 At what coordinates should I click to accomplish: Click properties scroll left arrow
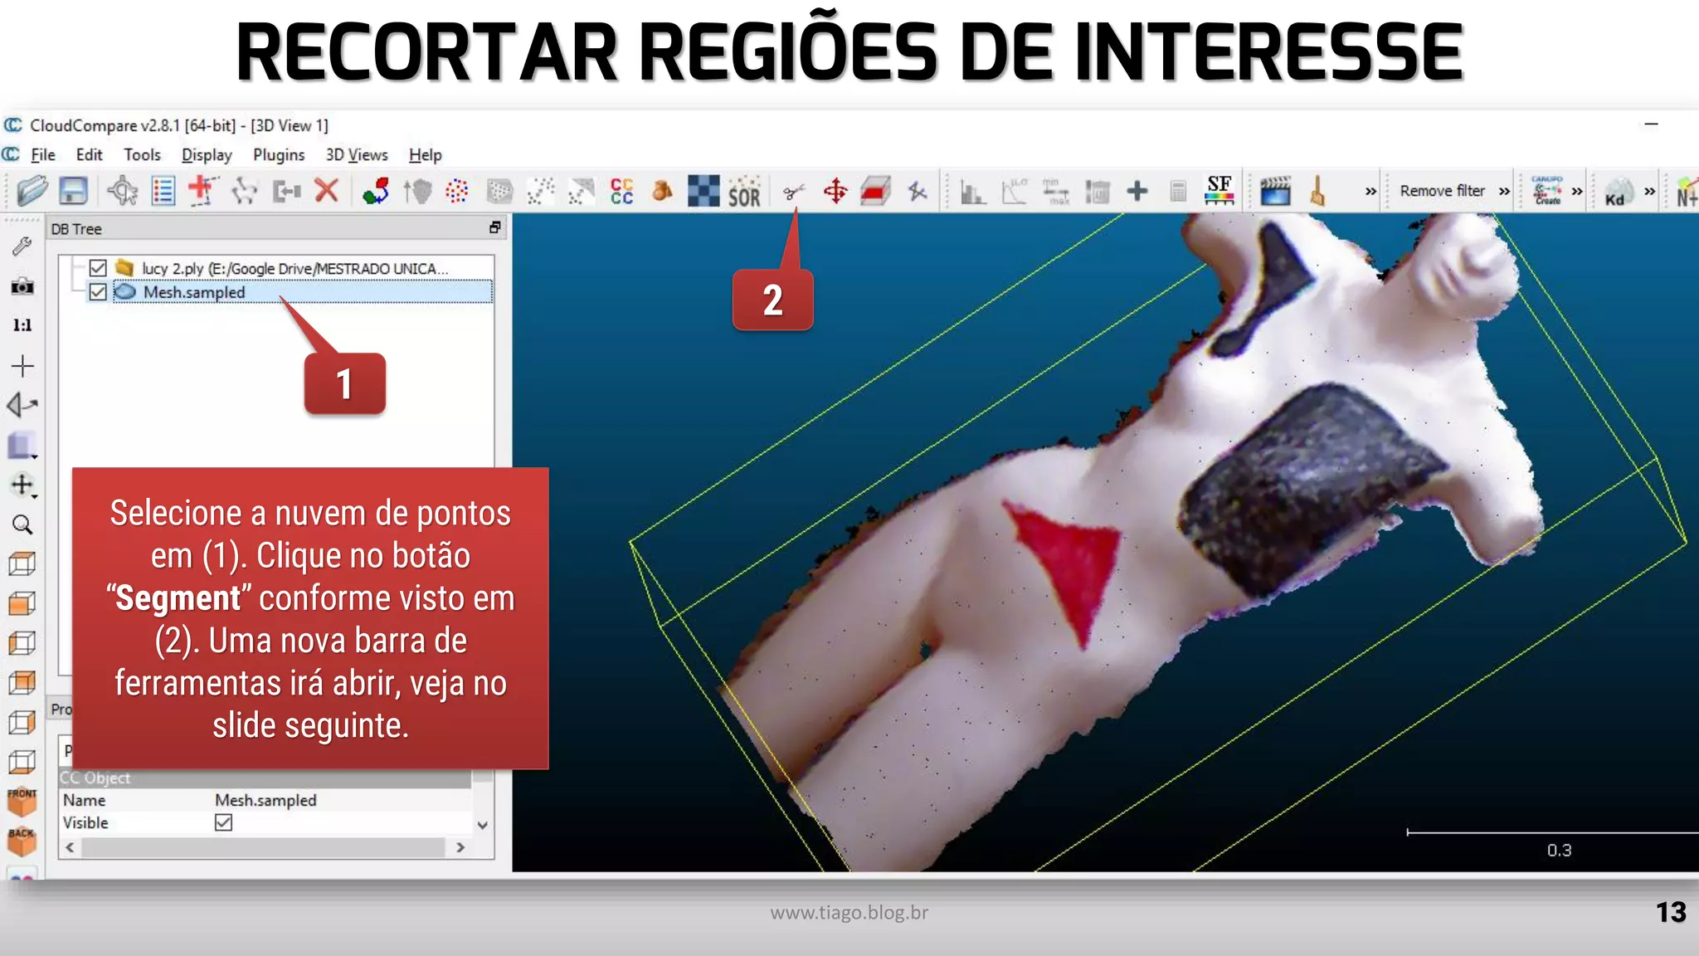[70, 847]
